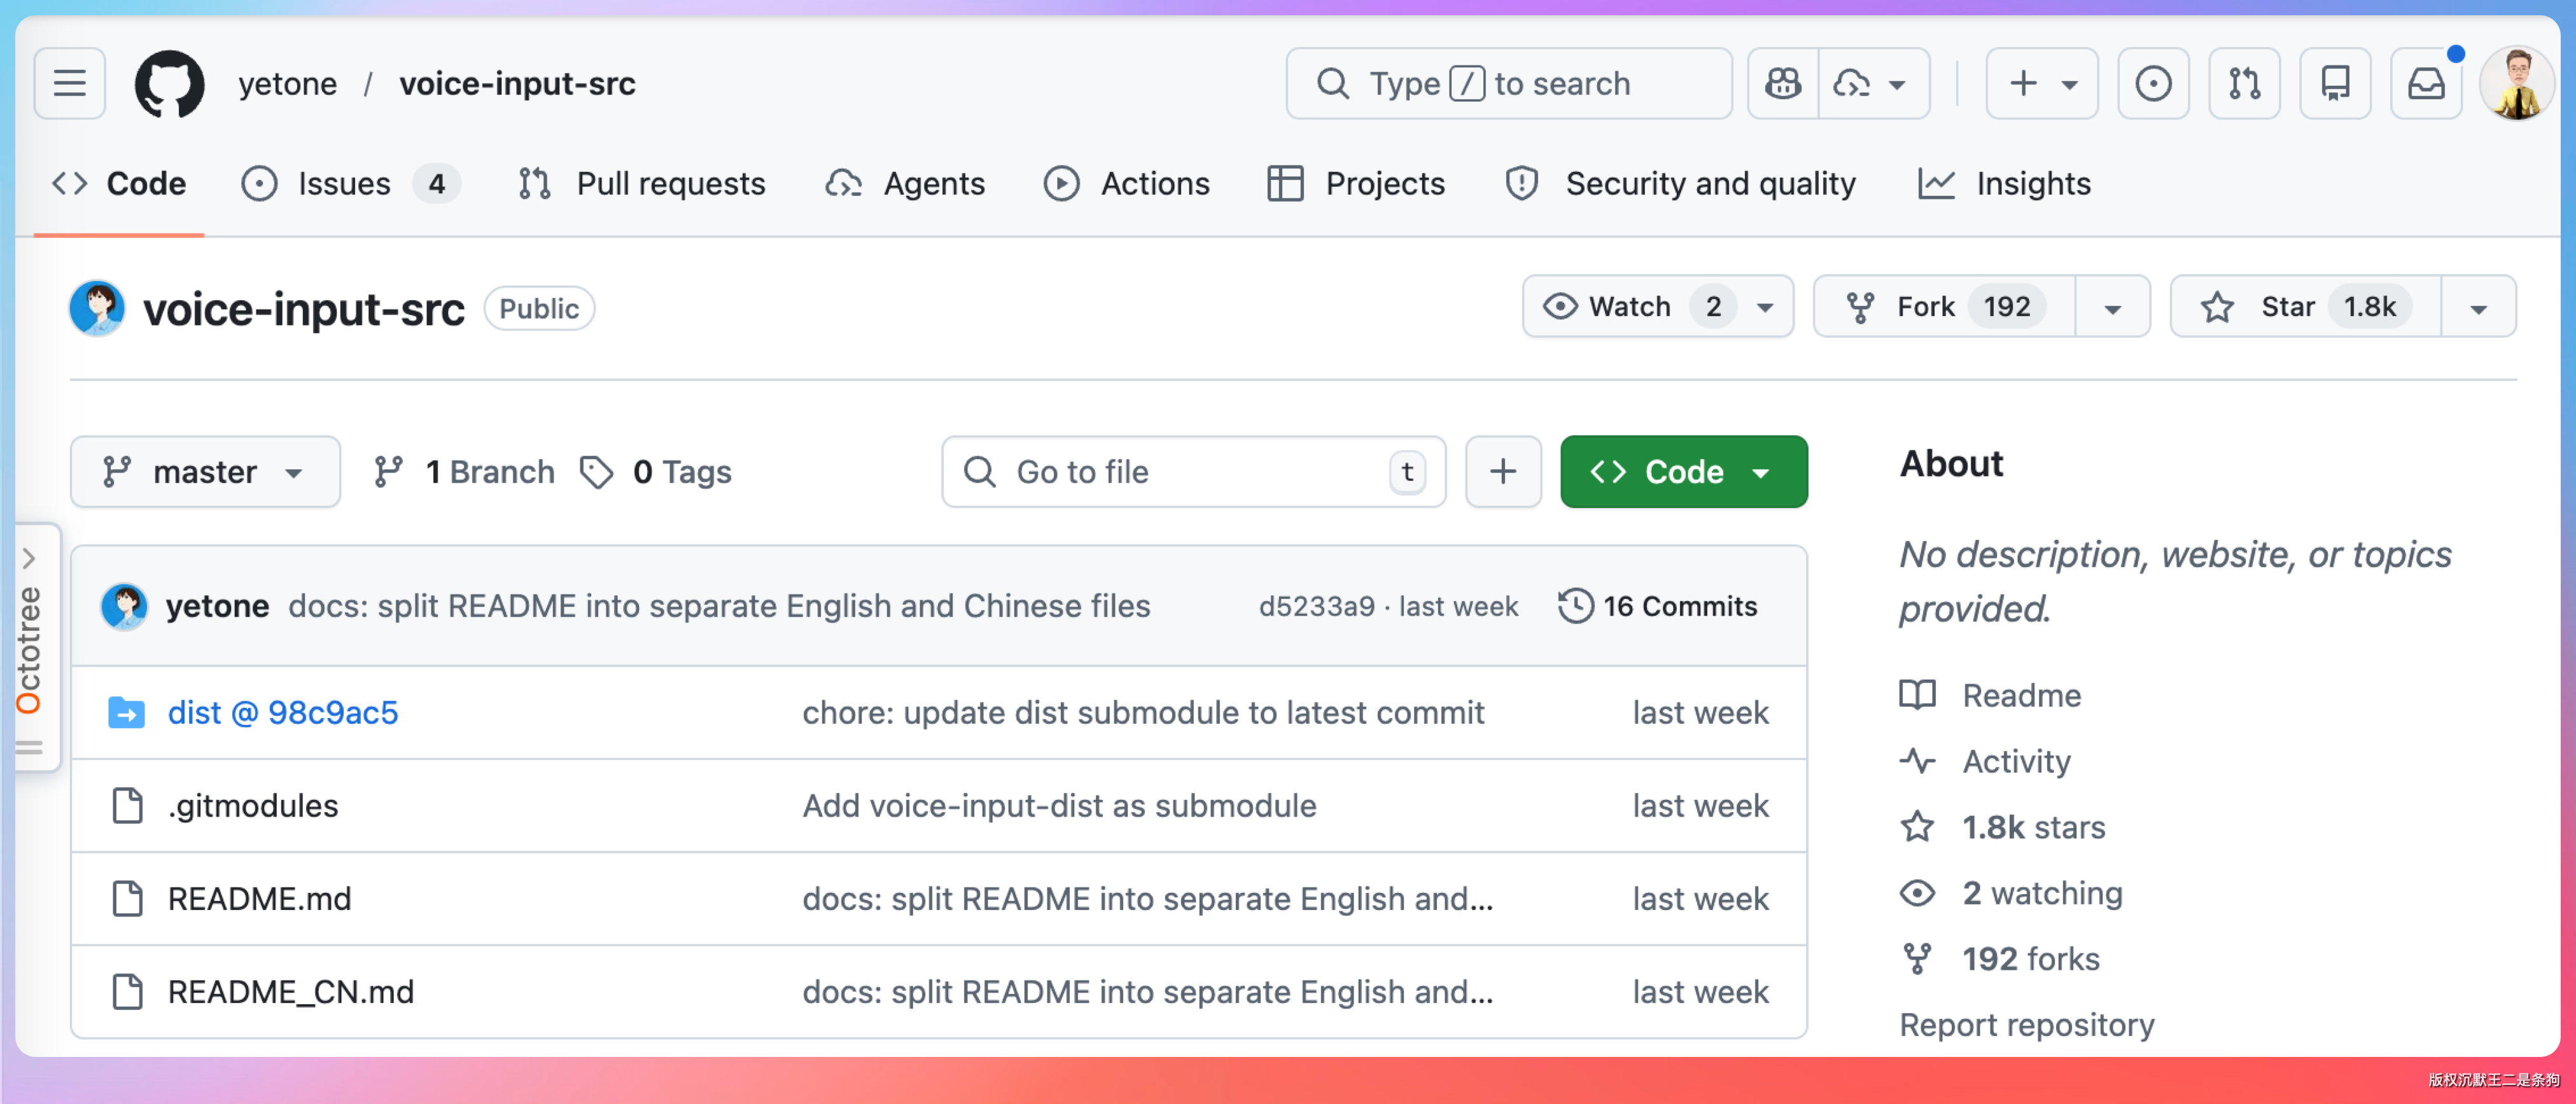Open the Fork options dropdown arrow

pos(2111,308)
